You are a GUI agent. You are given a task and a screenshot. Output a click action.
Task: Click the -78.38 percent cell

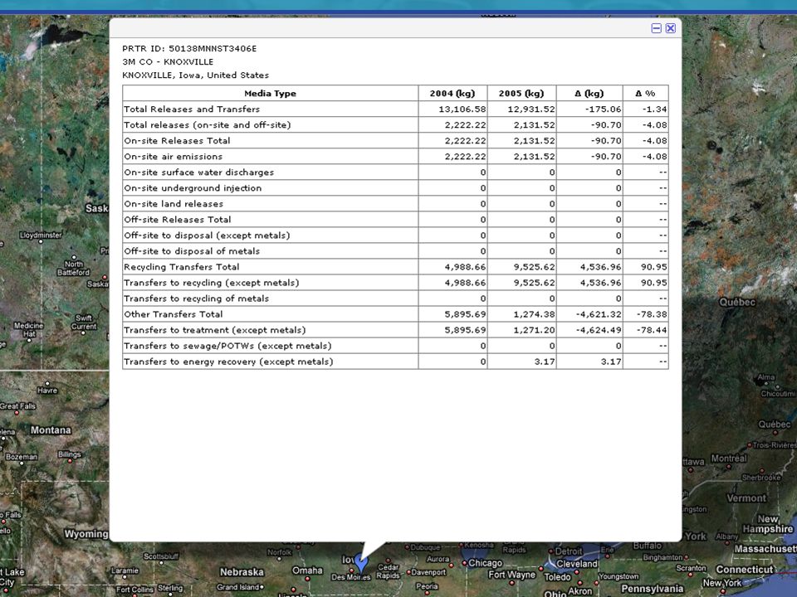point(646,313)
